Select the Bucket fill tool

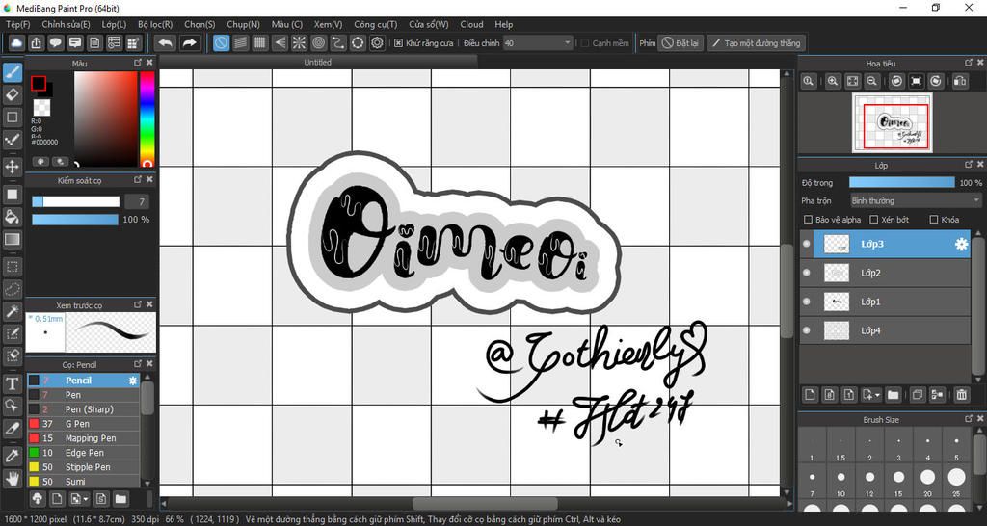click(12, 217)
